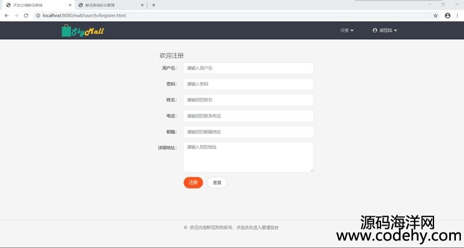Screen dimensions: 464x248
Task: Open a new tab with plus icon
Action: pos(153,5)
